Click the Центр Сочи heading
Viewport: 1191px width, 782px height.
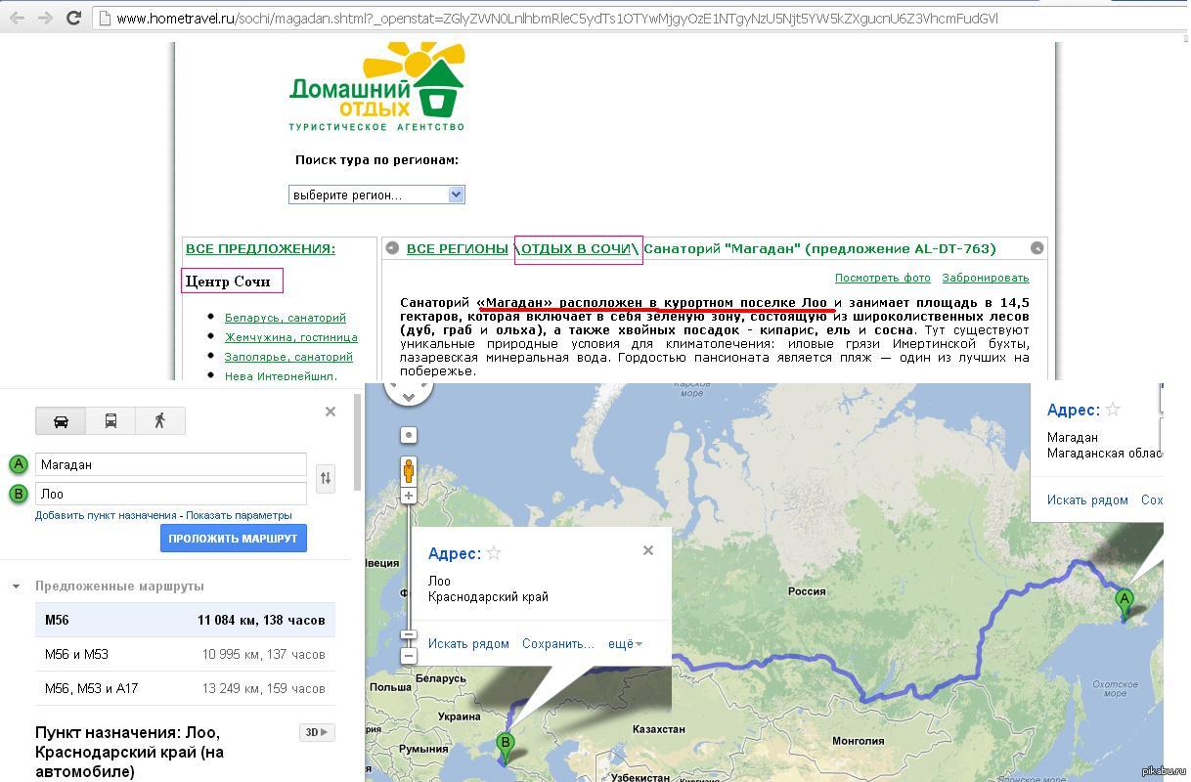[x=228, y=282]
